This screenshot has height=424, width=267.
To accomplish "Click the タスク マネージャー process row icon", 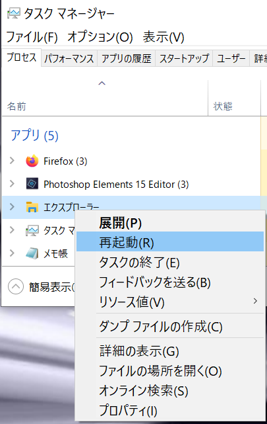I will [x=32, y=230].
